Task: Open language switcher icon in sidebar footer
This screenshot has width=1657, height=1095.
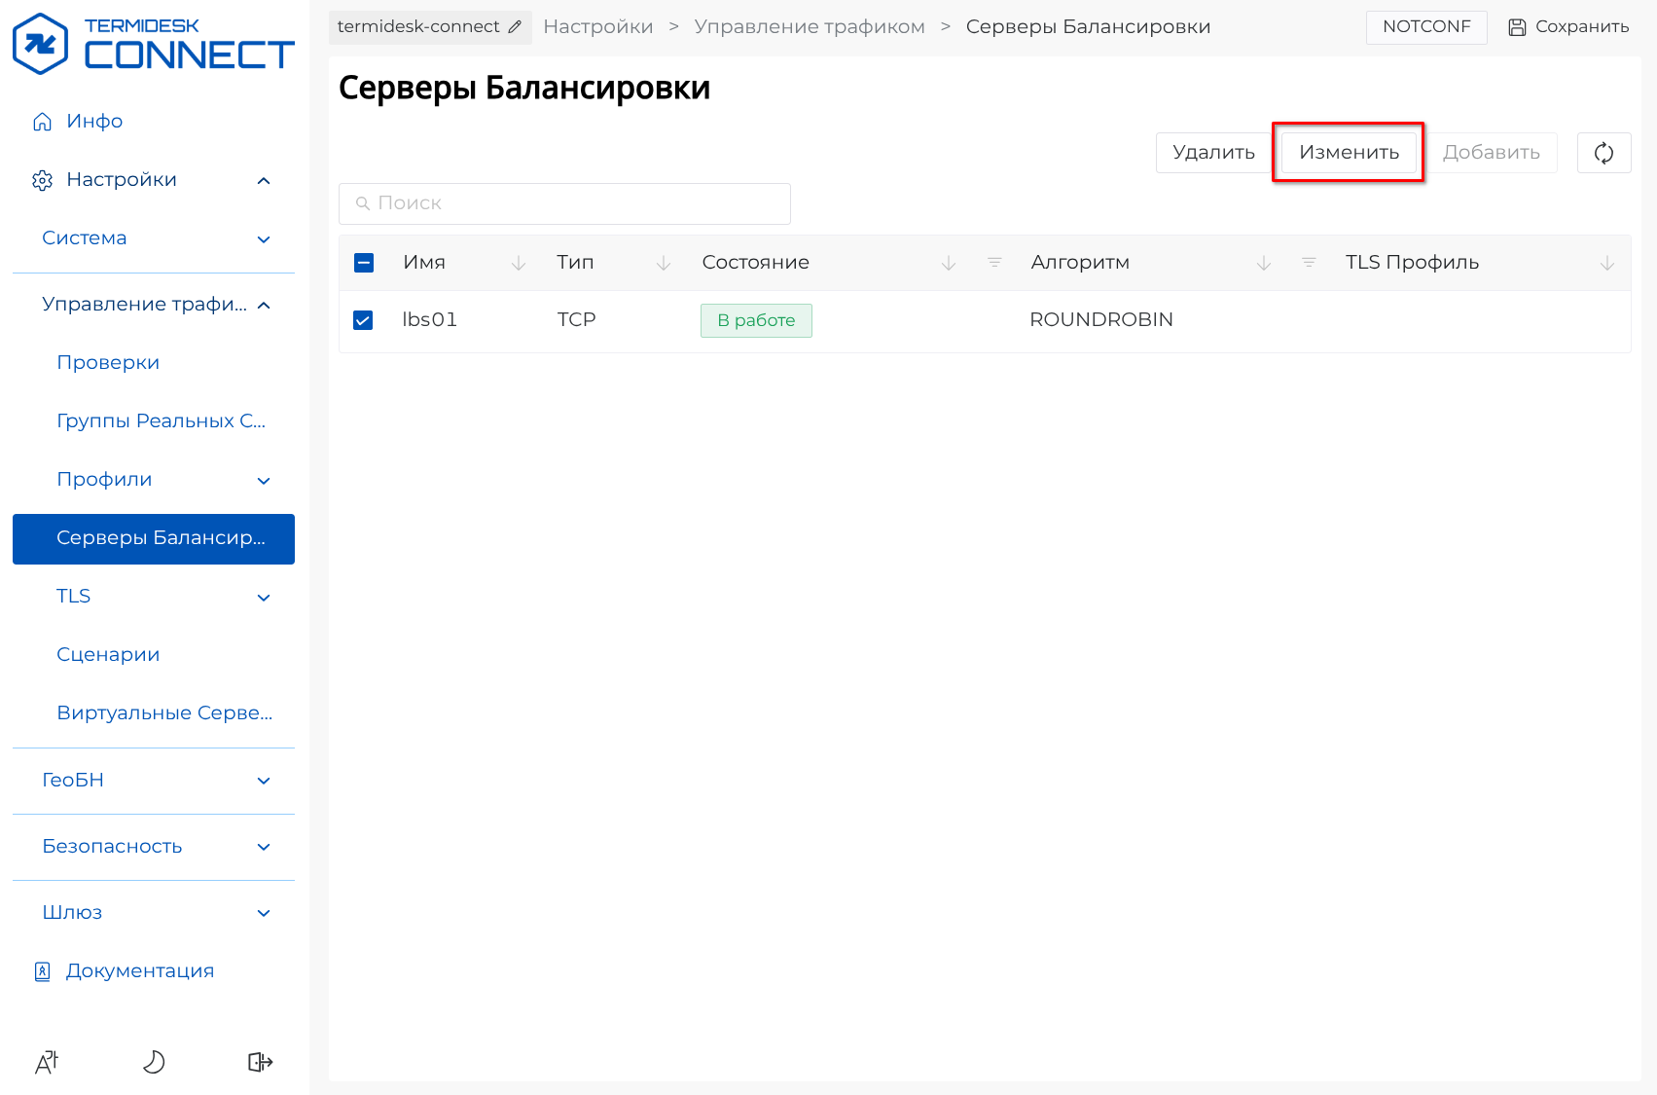Action: coord(47,1062)
